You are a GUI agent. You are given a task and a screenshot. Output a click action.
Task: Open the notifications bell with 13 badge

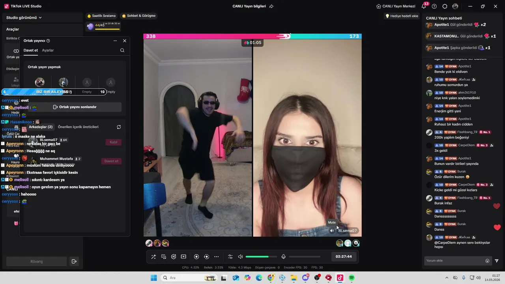point(424,6)
